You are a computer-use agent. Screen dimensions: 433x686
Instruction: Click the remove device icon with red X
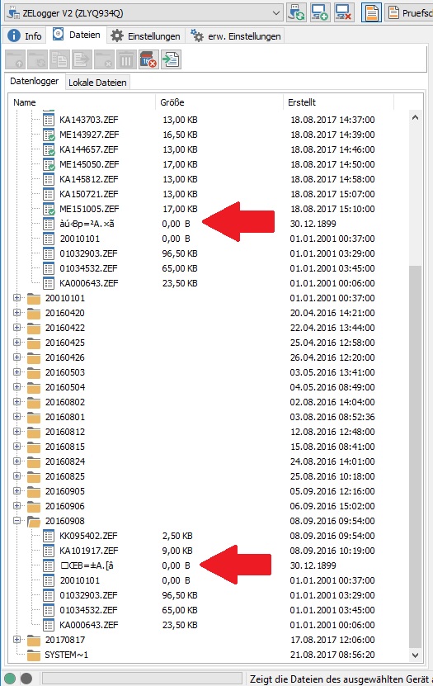click(343, 12)
